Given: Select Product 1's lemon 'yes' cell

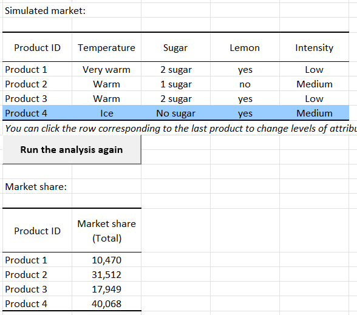Looking at the screenshot, I should (x=245, y=70).
